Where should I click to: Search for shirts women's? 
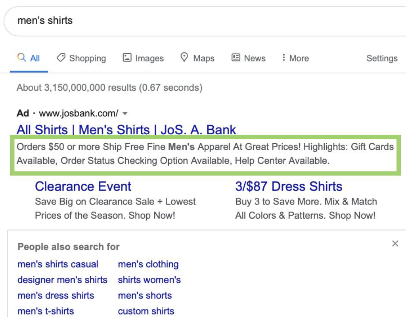(149, 280)
